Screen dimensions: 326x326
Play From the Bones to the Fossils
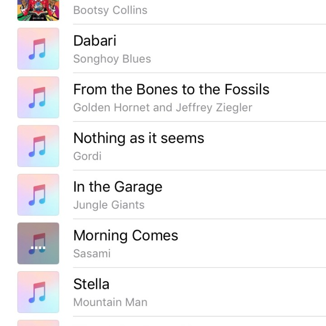tap(171, 89)
